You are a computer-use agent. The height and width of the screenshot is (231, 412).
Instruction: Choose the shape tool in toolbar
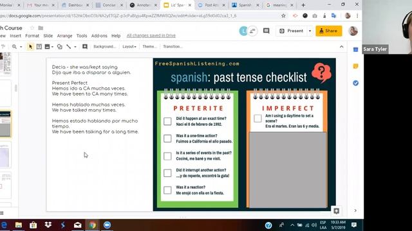point(60,47)
